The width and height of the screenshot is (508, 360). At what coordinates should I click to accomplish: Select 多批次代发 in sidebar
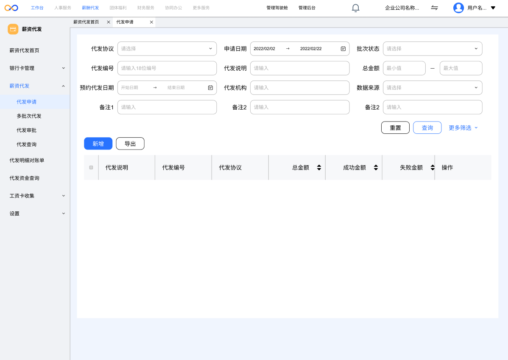(29, 116)
